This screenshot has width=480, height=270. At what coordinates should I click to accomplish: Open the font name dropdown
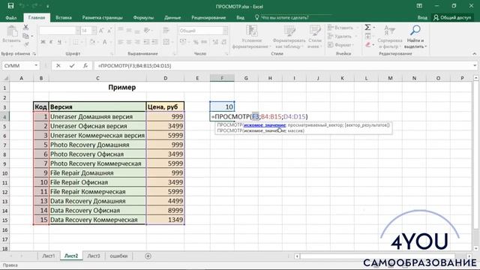[78, 31]
